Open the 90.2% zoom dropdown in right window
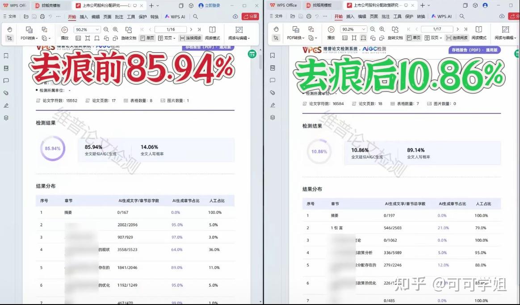The image size is (520, 305). [x=364, y=29]
